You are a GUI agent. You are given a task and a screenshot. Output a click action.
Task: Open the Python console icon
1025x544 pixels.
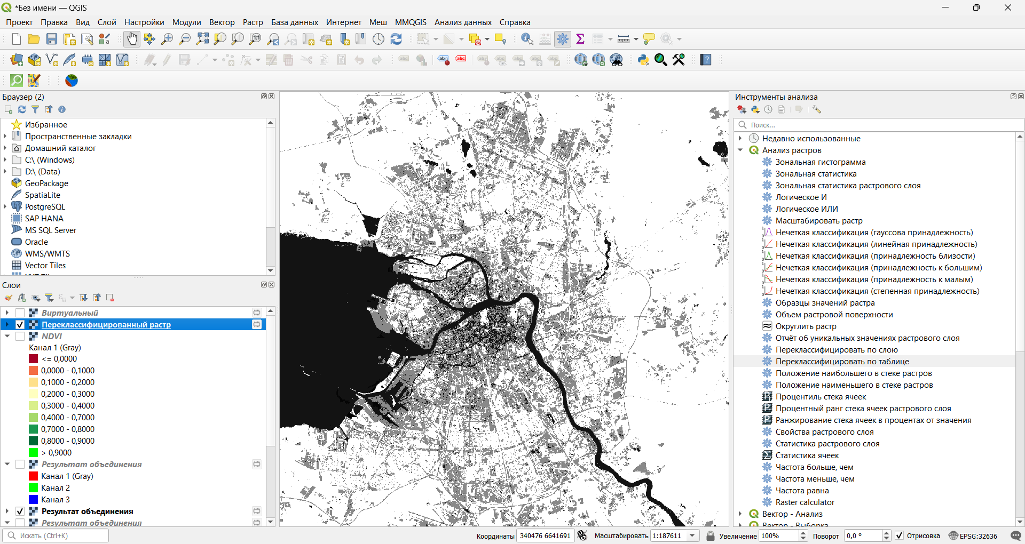point(643,60)
